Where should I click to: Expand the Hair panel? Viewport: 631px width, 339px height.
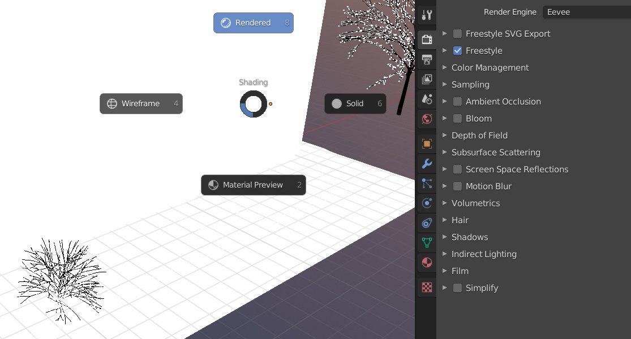[x=445, y=220]
